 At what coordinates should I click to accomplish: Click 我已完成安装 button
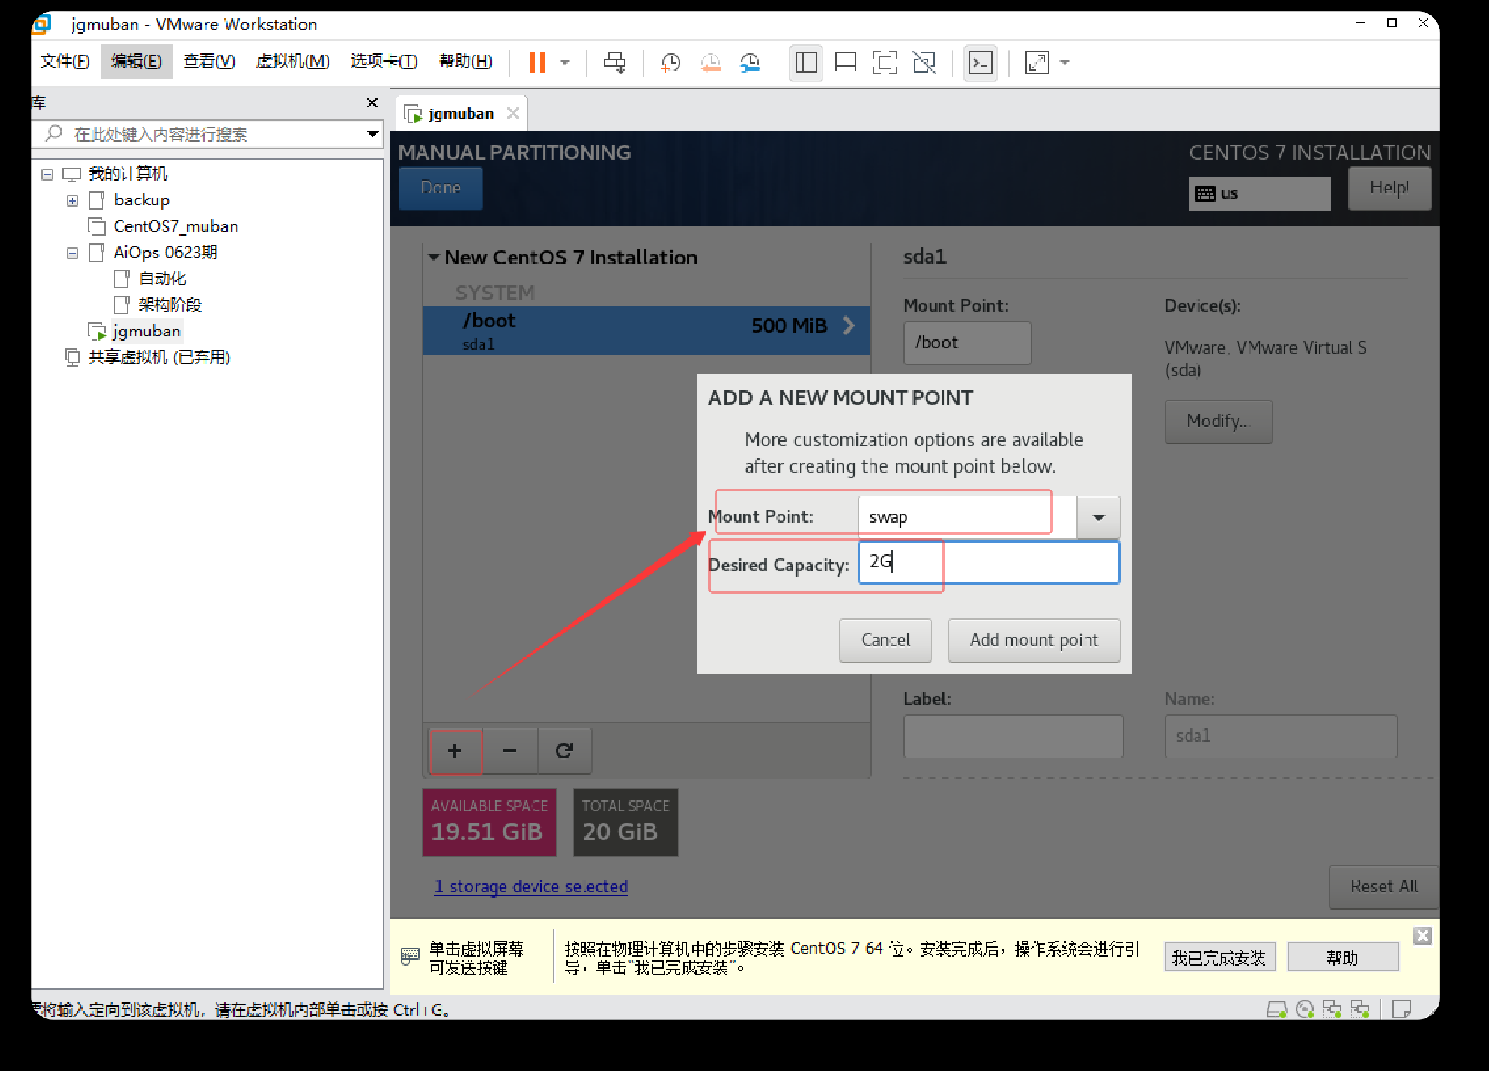point(1219,957)
